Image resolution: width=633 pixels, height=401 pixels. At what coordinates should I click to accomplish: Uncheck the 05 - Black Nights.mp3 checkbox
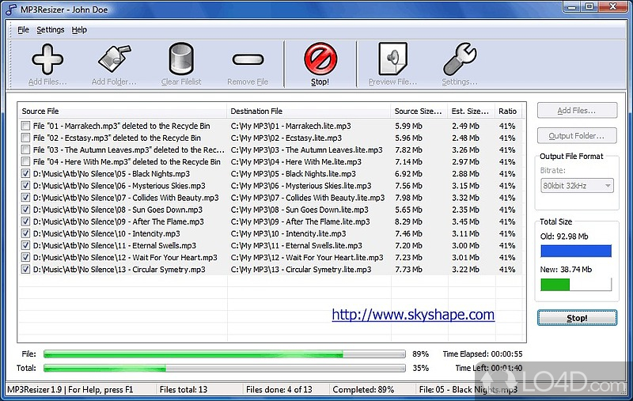[x=26, y=174]
